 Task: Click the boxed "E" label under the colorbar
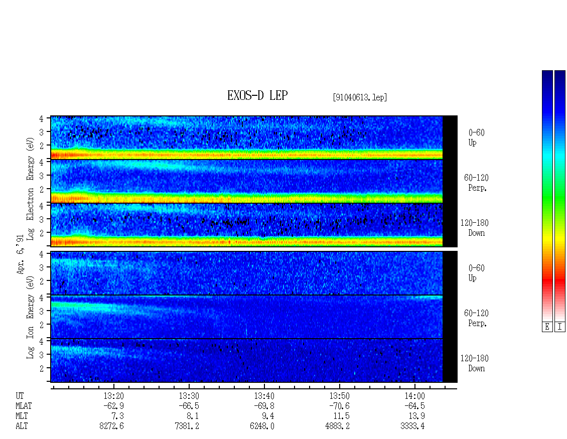coord(547,327)
